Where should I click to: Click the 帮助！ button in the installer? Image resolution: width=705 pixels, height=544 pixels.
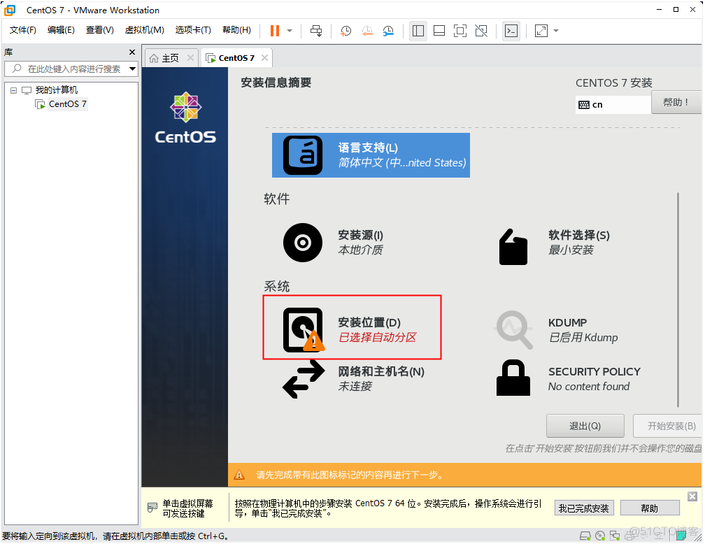point(676,103)
